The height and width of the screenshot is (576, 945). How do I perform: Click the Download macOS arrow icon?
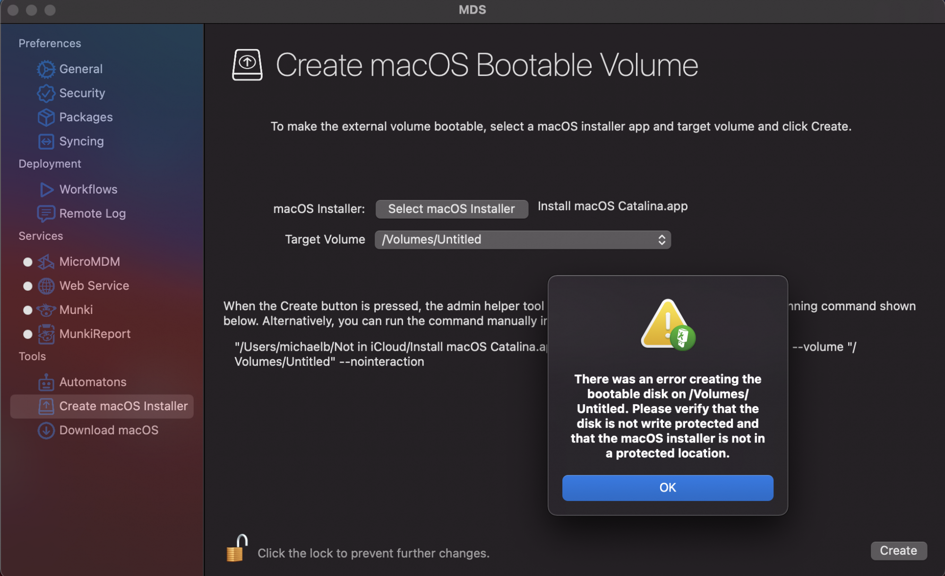(x=46, y=430)
